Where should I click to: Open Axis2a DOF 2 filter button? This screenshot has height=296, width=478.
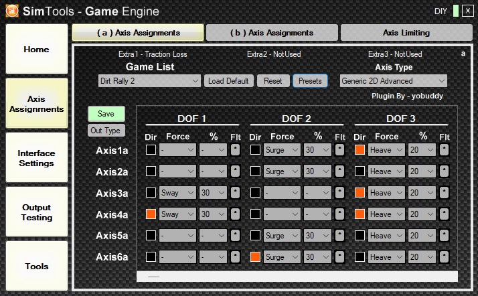click(339, 171)
